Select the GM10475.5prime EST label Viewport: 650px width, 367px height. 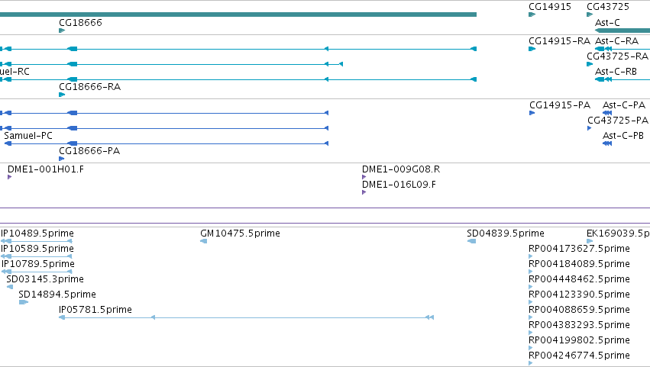coord(240,233)
